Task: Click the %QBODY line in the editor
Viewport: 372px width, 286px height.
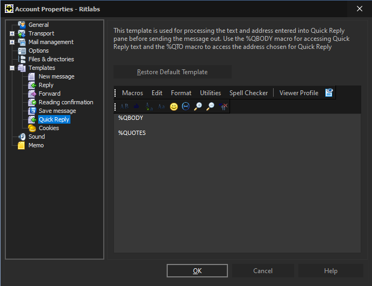Action: pyautogui.click(x=131, y=118)
